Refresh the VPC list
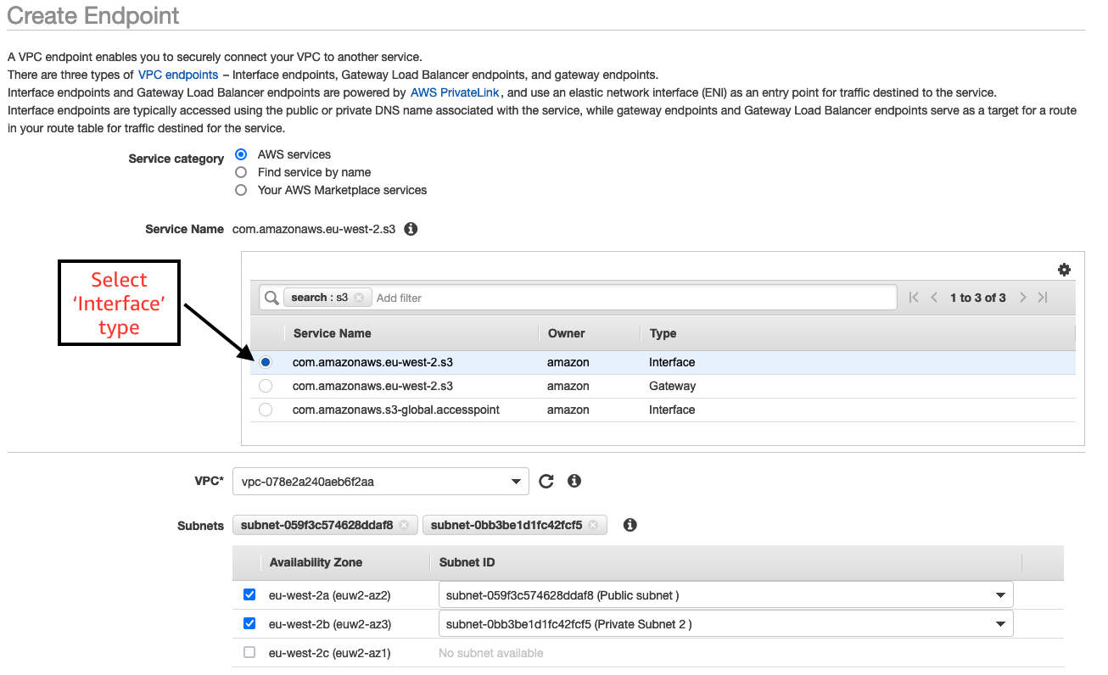Screen dimensions: 1108x675 coord(546,481)
